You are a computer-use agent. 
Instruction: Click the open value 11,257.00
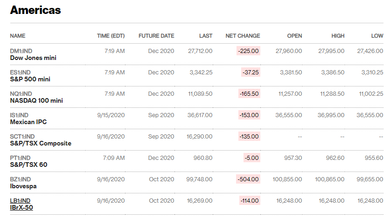[x=290, y=94]
